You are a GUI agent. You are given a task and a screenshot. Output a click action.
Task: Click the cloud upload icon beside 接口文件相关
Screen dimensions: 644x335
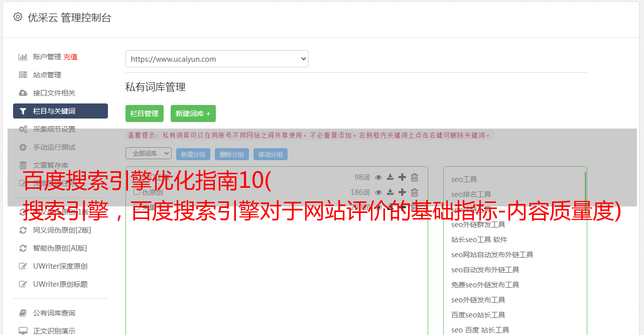[23, 93]
